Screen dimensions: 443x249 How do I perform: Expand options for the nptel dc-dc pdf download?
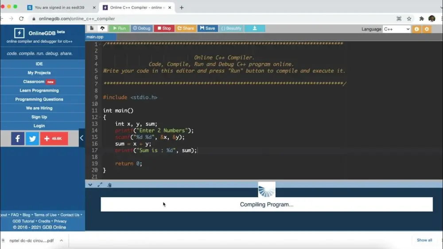click(61, 241)
